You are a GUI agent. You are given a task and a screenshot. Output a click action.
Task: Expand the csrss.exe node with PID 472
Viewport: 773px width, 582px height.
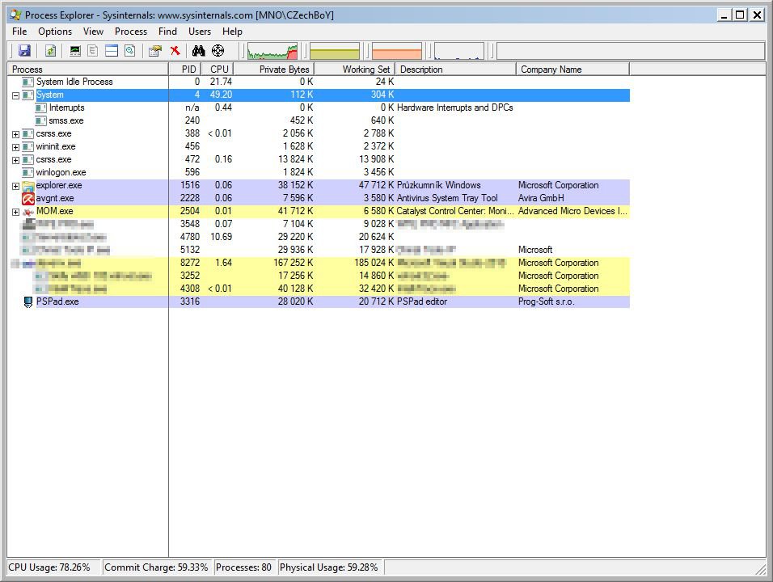click(x=16, y=160)
